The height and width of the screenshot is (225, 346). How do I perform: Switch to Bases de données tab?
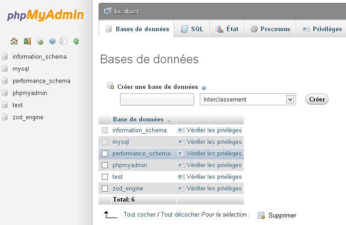136,29
